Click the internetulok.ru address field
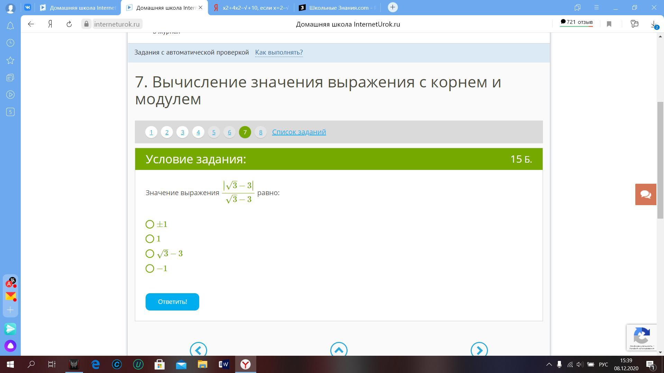The image size is (664, 373). click(x=117, y=24)
